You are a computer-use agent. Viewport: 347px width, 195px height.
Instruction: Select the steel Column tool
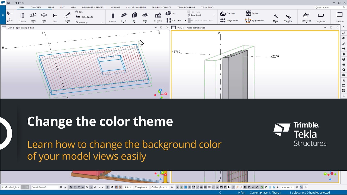[x=22, y=17]
